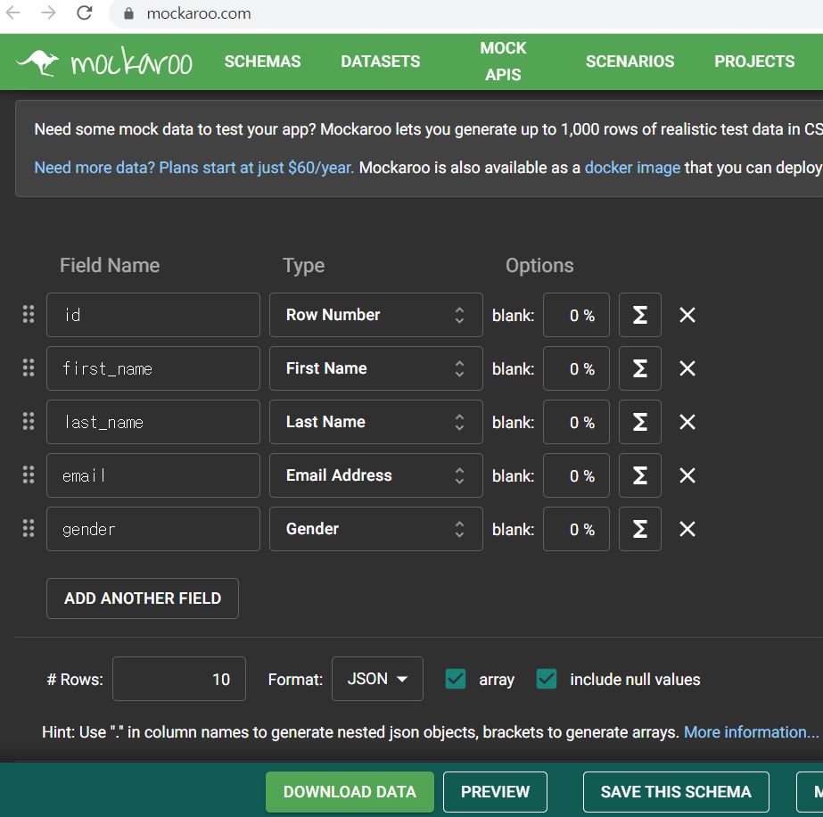Follow the docker image link

632,168
